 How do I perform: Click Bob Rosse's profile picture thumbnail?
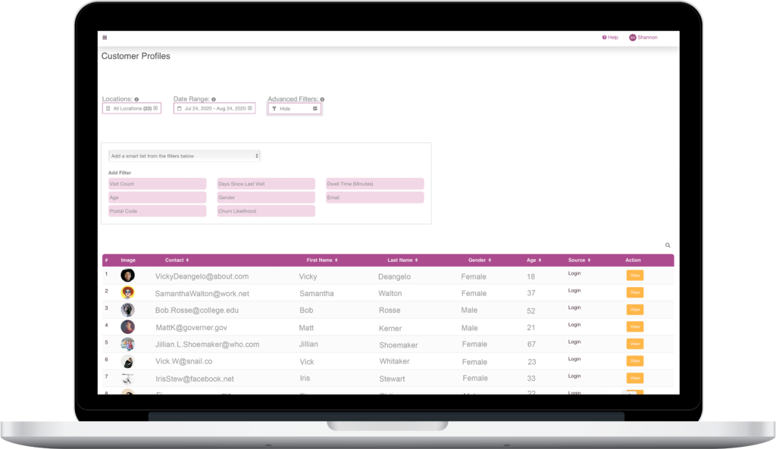(127, 310)
